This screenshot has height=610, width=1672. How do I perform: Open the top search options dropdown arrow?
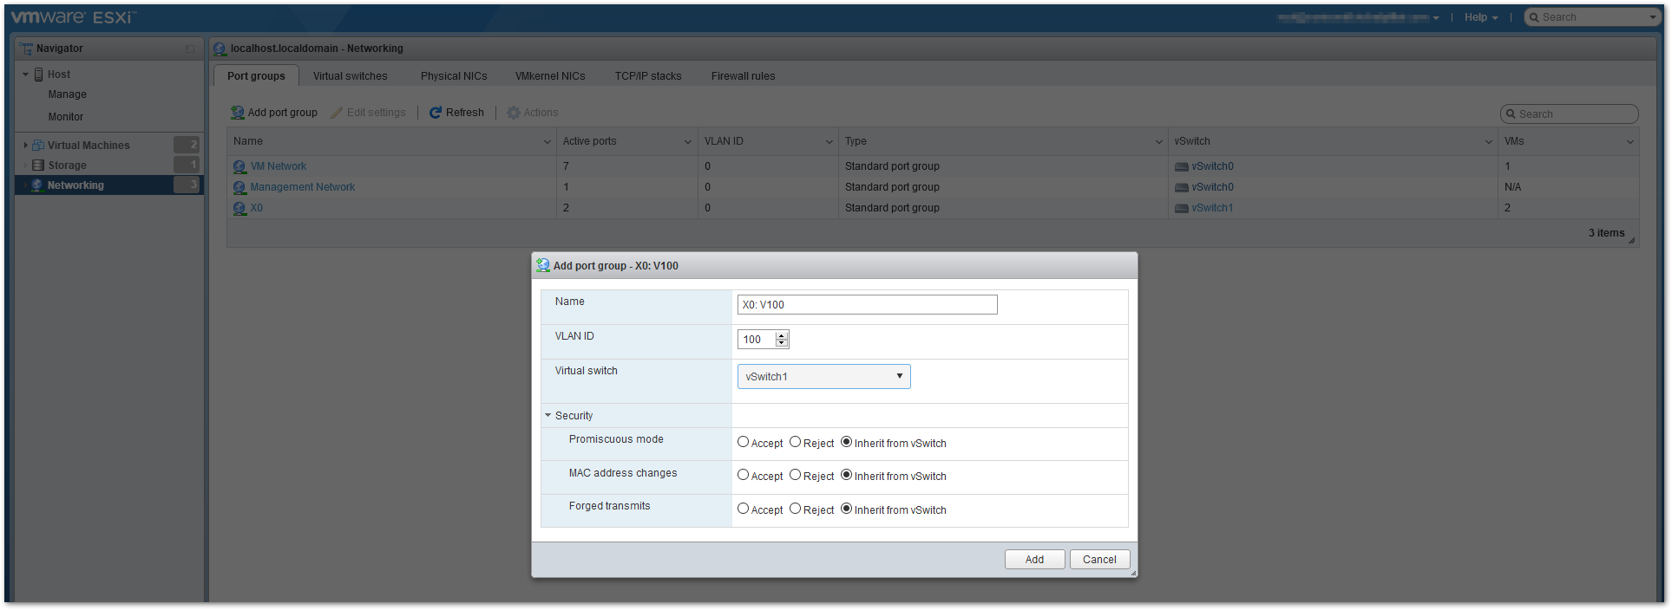(1653, 17)
